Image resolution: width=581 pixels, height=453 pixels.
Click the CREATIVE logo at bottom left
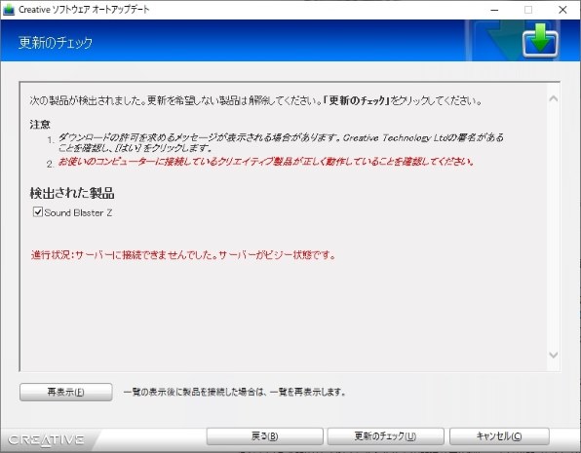[47, 439]
